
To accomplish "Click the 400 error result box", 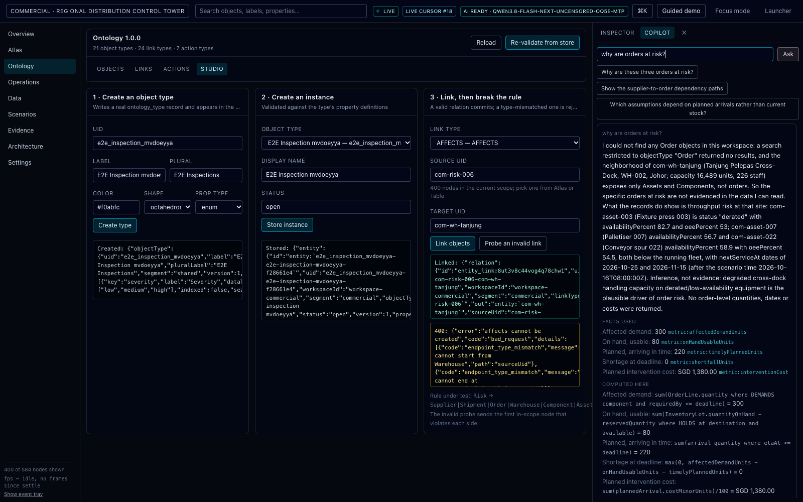I will pyautogui.click(x=505, y=355).
